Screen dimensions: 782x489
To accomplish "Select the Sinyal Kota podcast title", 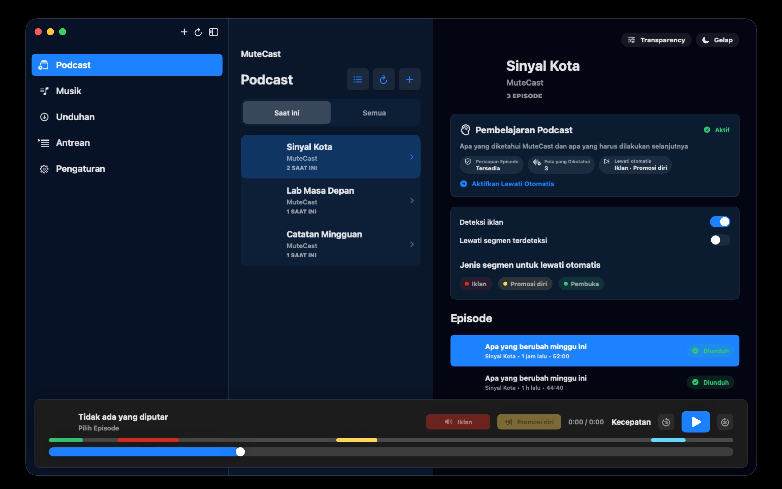I will [309, 147].
